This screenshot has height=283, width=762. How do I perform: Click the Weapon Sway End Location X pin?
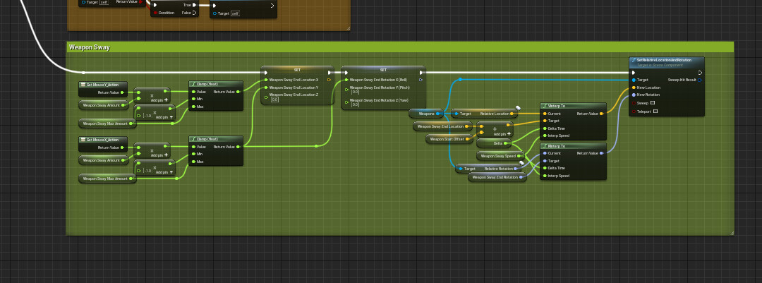[x=266, y=80]
